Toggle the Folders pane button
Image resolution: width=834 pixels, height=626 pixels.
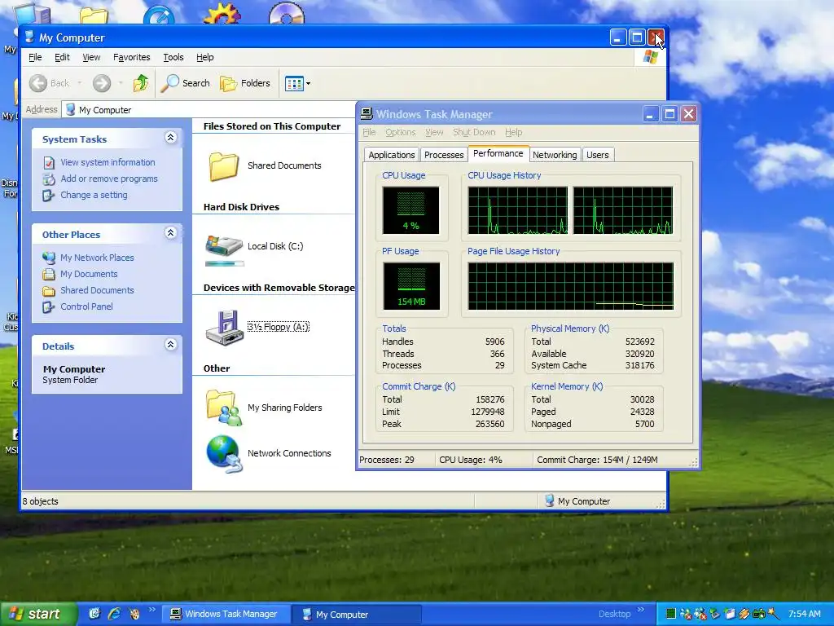(x=245, y=83)
